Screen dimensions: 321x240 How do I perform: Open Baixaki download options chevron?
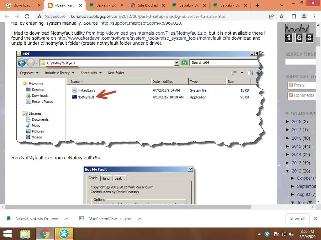(67, 219)
